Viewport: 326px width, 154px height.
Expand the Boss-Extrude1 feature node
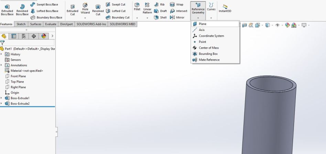click(x=2, y=98)
